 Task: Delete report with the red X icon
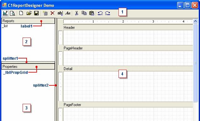[52, 13]
